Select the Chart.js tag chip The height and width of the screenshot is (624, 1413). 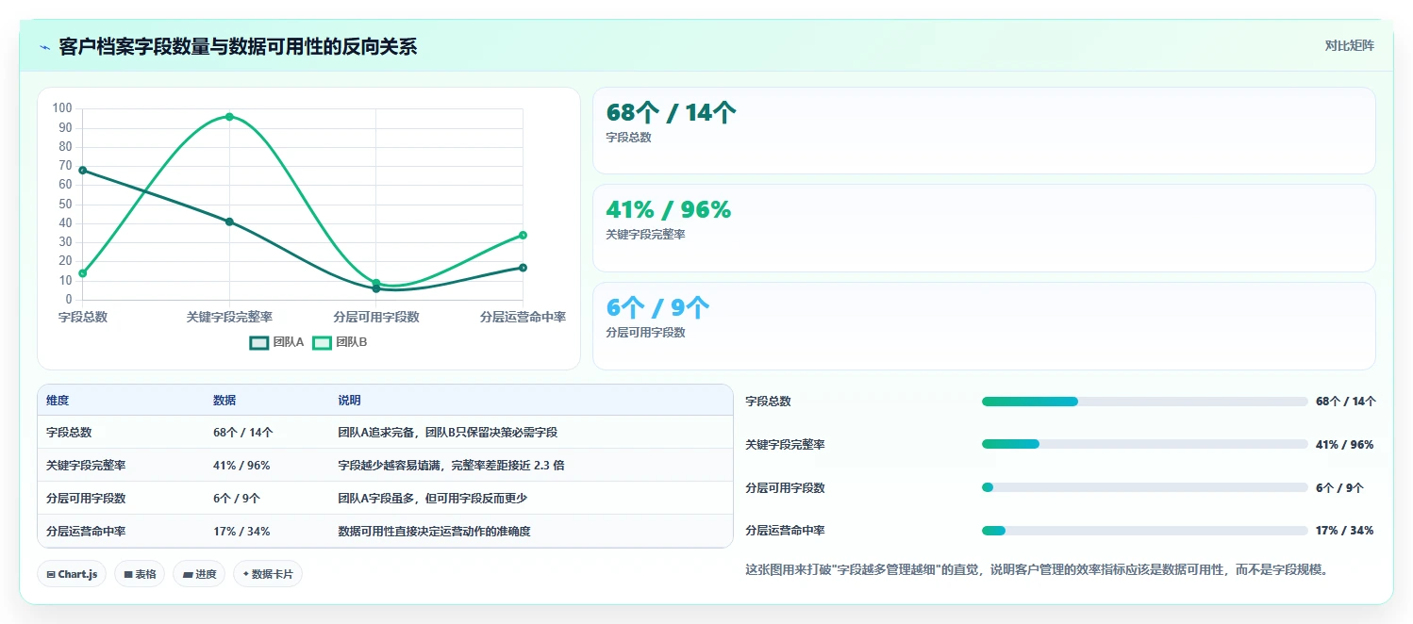point(72,574)
